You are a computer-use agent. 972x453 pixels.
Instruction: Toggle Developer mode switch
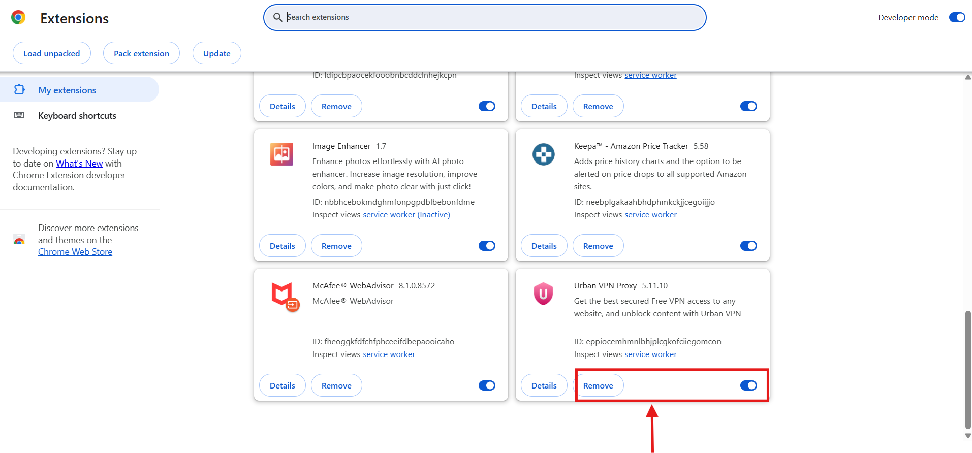pos(957,17)
